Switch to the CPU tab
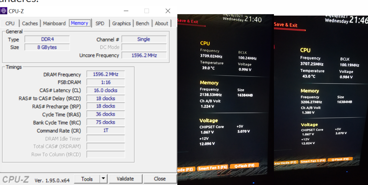Image resolution: width=368 pixels, height=185 pixels. [10, 24]
